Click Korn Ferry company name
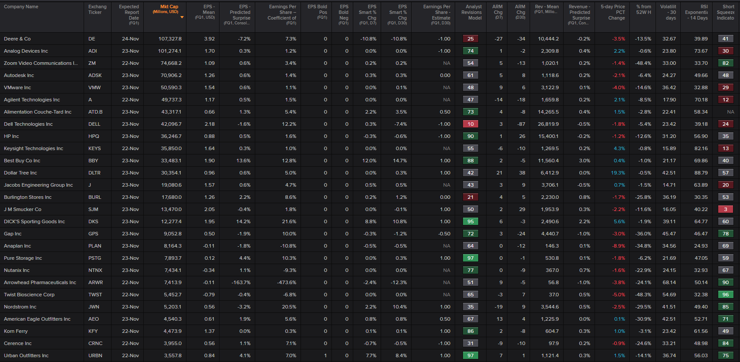740x362 pixels. tap(16, 331)
